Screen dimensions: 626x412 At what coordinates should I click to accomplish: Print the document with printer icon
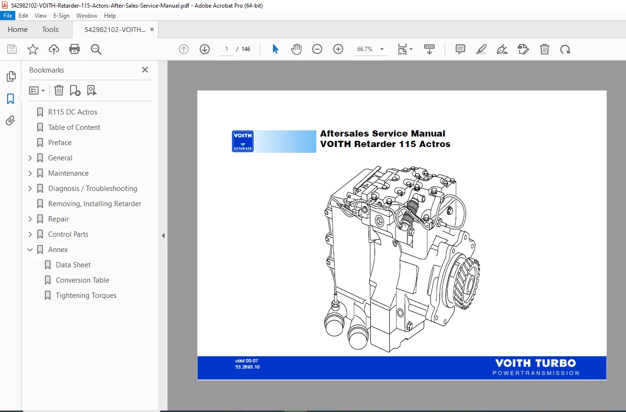pyautogui.click(x=74, y=49)
